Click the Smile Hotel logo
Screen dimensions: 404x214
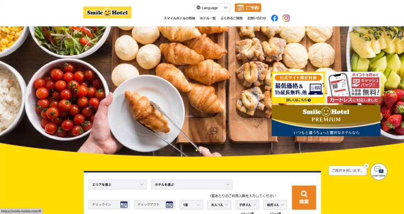(x=107, y=12)
